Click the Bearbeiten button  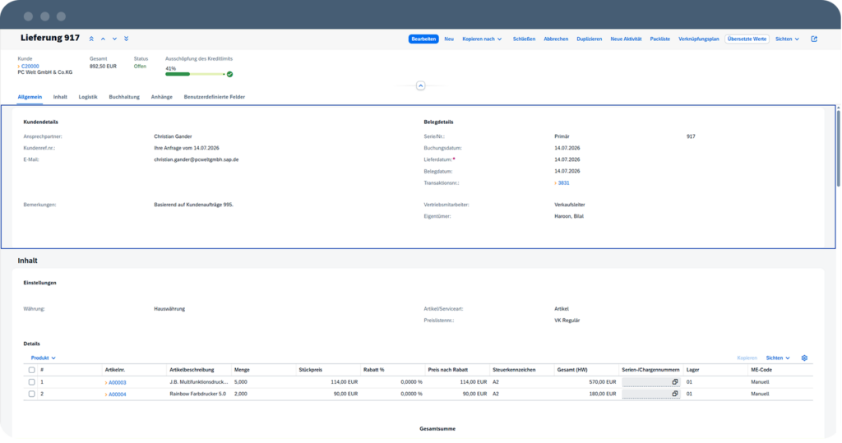pos(423,39)
